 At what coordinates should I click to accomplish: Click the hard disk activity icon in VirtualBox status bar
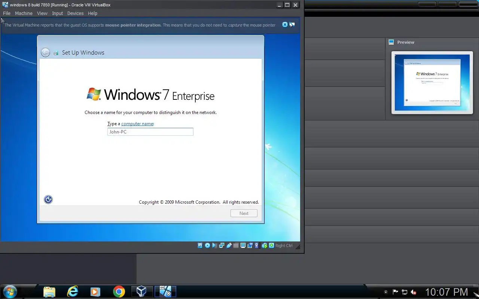(x=200, y=246)
